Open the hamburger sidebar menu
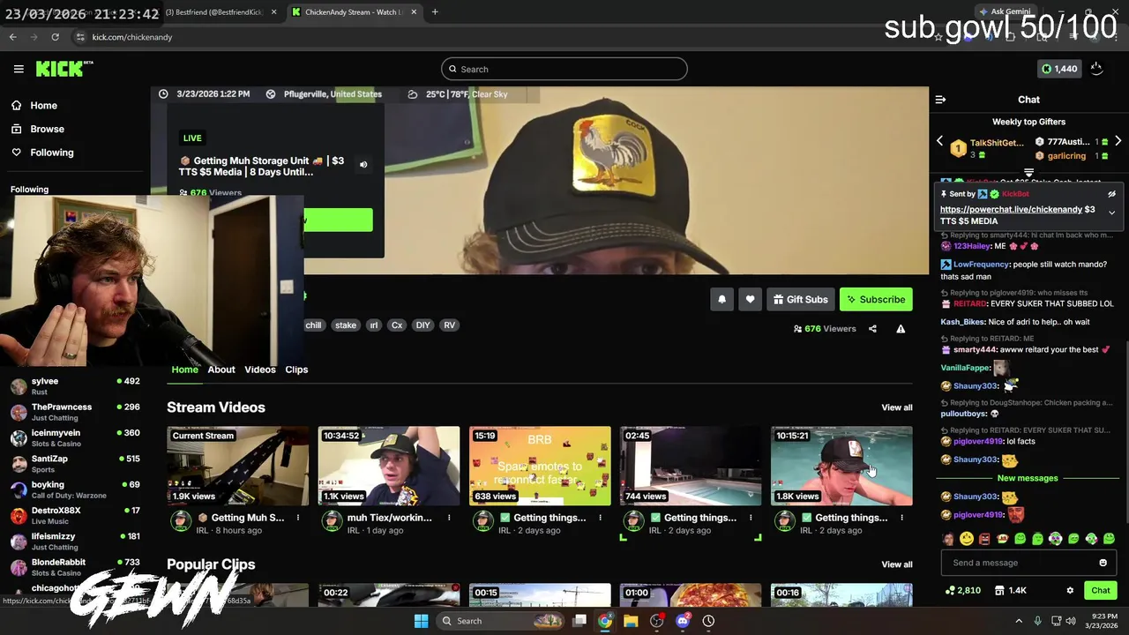Screen dimensions: 1129x635 19,69
